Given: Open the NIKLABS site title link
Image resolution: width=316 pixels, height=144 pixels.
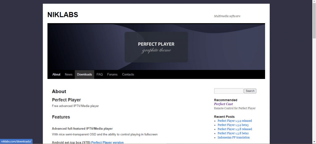Looking at the screenshot, I should coord(63,15).
